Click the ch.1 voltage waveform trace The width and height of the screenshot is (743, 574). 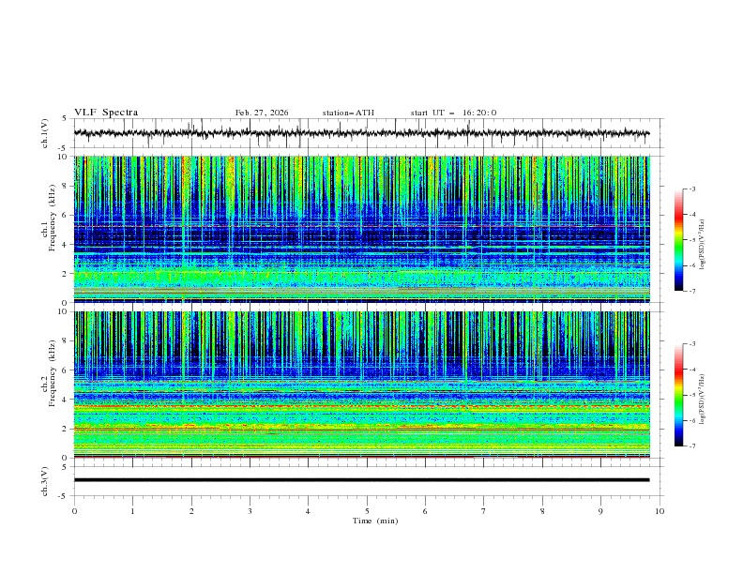361,133
